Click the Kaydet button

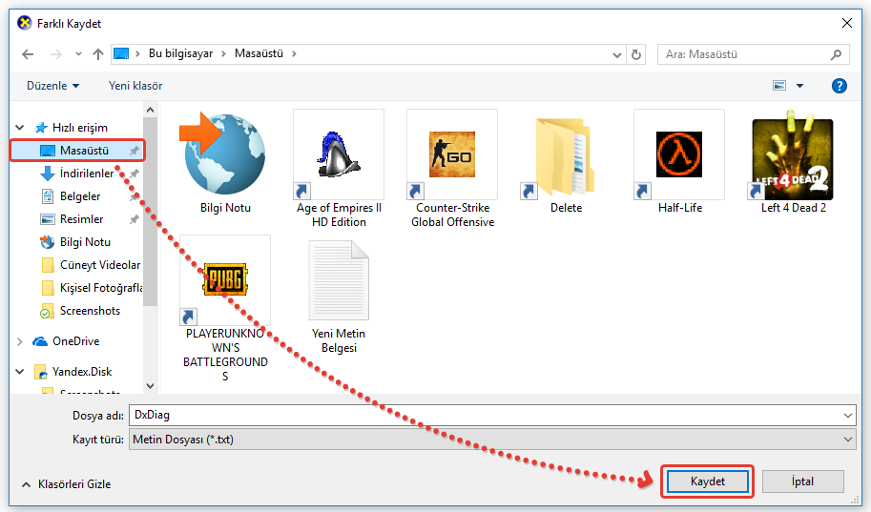coord(707,481)
